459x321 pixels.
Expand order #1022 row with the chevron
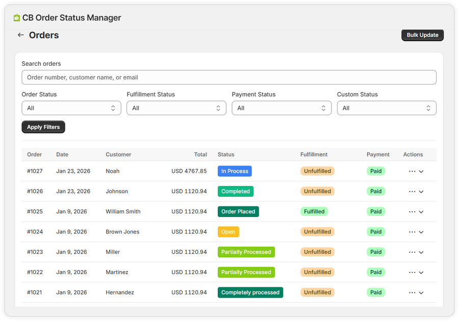point(421,273)
